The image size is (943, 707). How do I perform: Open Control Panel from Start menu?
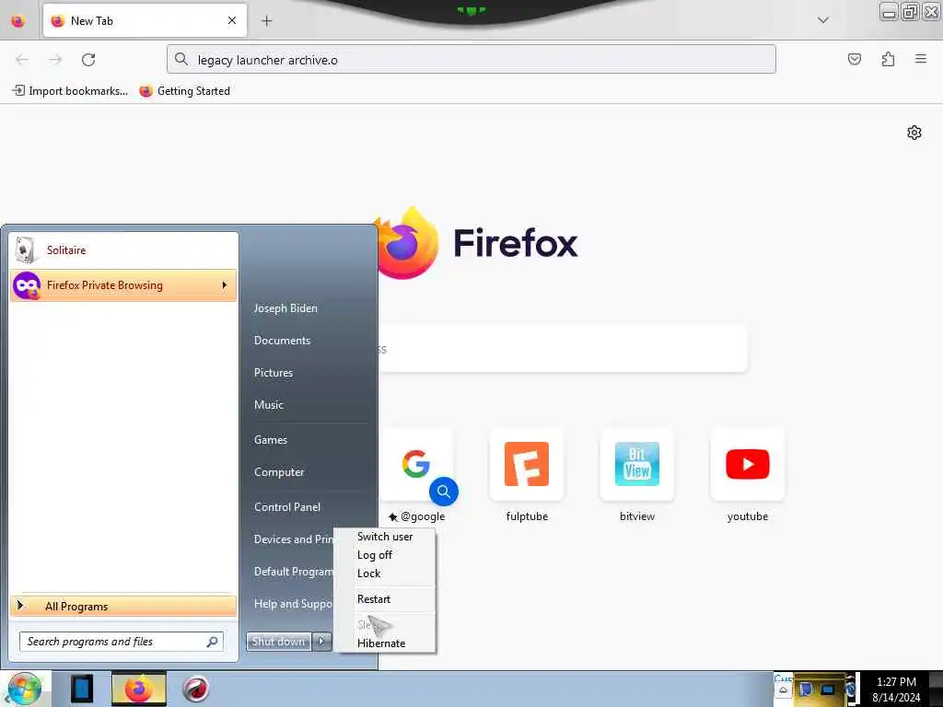[287, 507]
